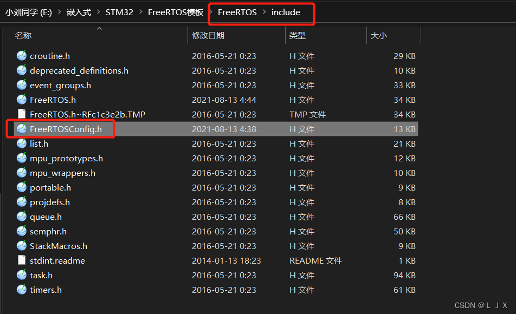Image resolution: width=516 pixels, height=314 pixels.
Task: Click the deprecated_definitions.h file icon
Action: click(x=22, y=70)
